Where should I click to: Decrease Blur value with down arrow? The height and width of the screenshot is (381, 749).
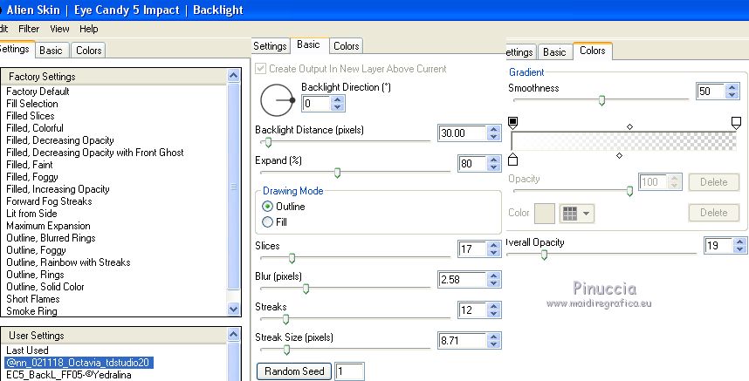[x=494, y=283]
